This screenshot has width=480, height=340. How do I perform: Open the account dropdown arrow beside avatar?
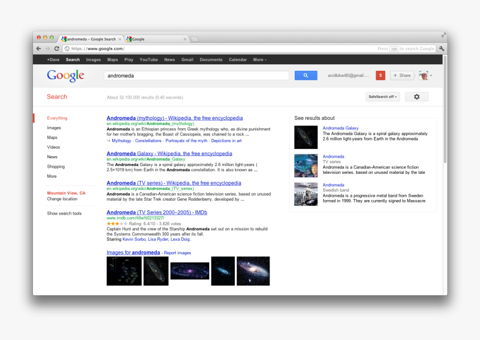tap(431, 75)
